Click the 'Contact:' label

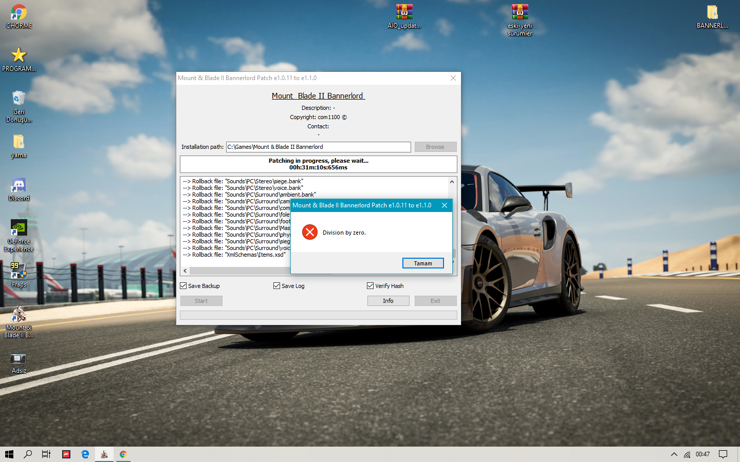[318, 126]
